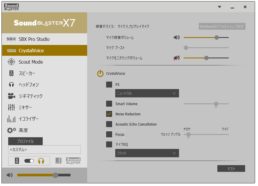The height and width of the screenshot is (186, 258).
Task: Enable the Smart Volume checkbox
Action: coord(109,104)
